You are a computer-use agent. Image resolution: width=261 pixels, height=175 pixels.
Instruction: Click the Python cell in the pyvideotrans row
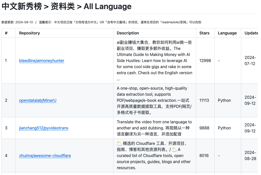pos(224,128)
